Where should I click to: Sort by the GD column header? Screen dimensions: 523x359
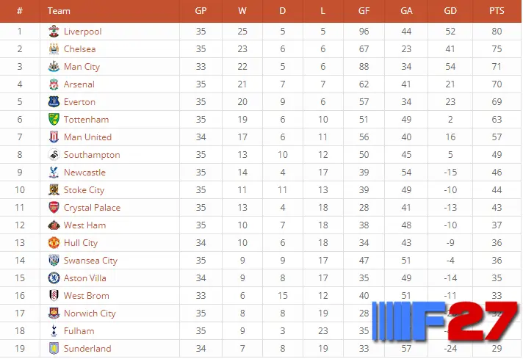450,11
